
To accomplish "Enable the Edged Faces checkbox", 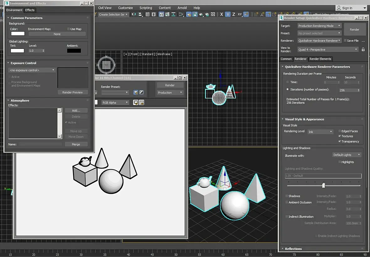I will [340, 131].
